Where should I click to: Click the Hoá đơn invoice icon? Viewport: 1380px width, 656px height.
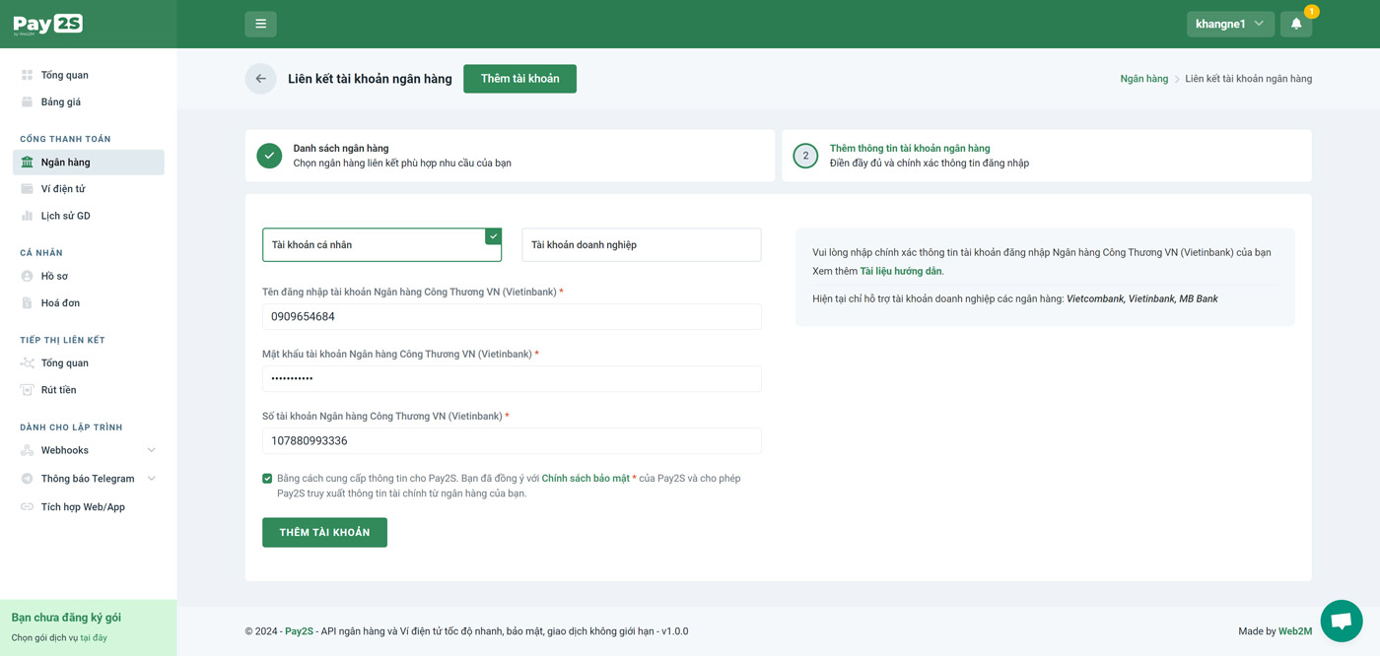click(x=27, y=302)
